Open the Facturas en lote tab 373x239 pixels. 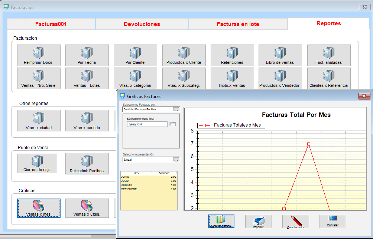pos(238,24)
